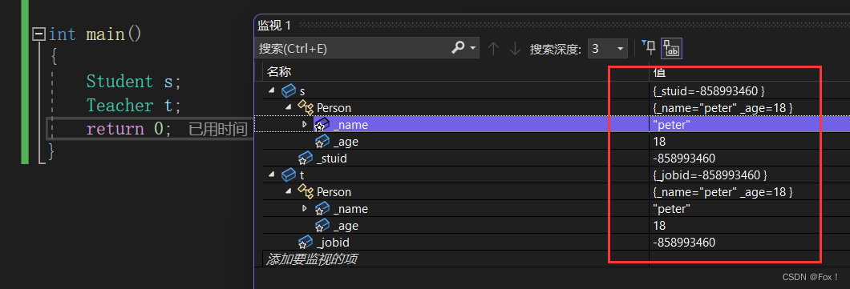Screen dimensions: 850x289
Task: Click the next result down arrow
Action: [515, 49]
